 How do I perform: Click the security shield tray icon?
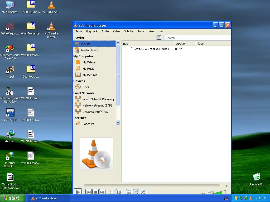(x=236, y=198)
